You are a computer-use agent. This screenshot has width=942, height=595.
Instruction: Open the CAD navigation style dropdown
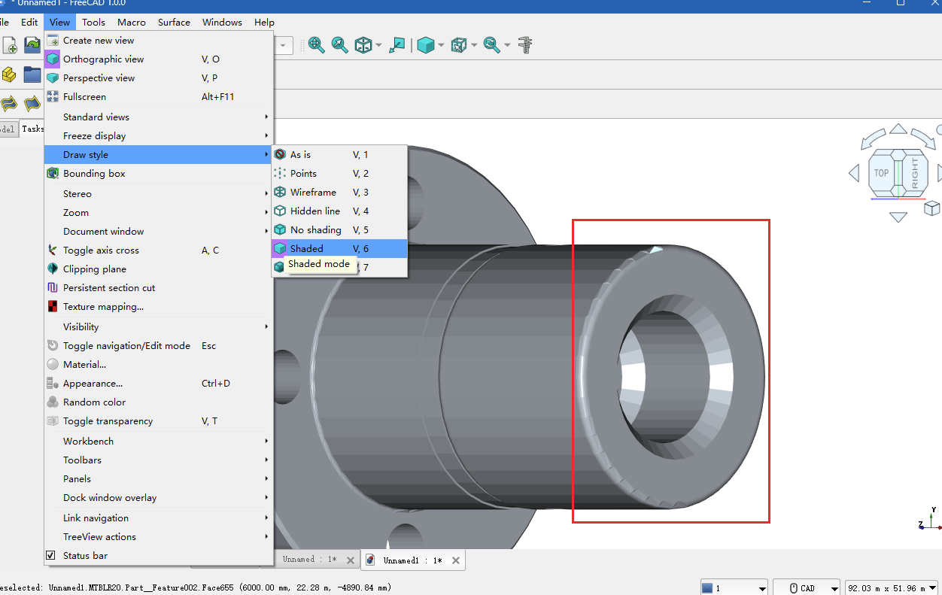click(x=807, y=588)
